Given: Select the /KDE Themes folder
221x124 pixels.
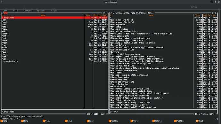Looking at the screenshot, I should [x=163, y=73].
